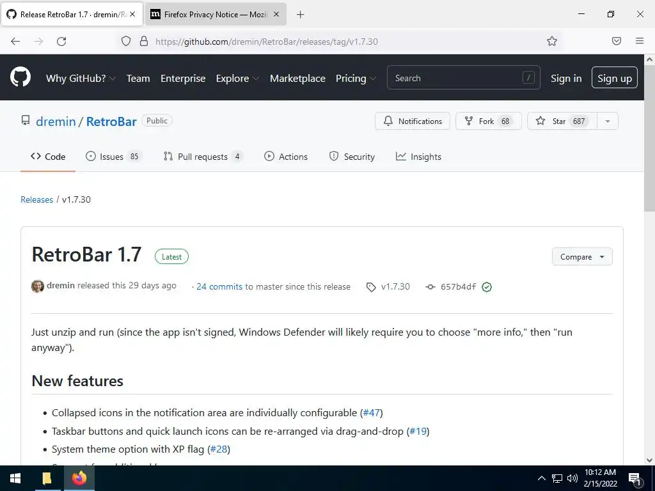Viewport: 655px width, 491px height.
Task: Open the Marketplace menu item
Action: [x=297, y=79]
